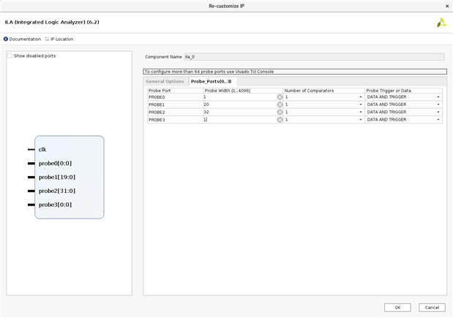Open PROBE0 Probe Trigger or Data dropdown
The height and width of the screenshot is (318, 453).
point(403,97)
